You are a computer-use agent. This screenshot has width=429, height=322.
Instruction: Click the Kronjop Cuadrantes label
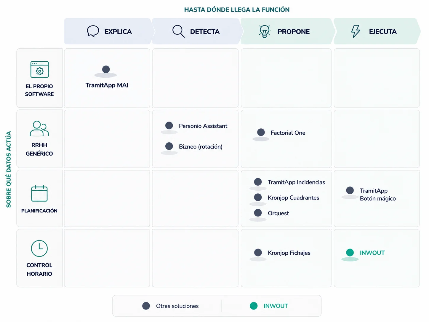point(293,198)
